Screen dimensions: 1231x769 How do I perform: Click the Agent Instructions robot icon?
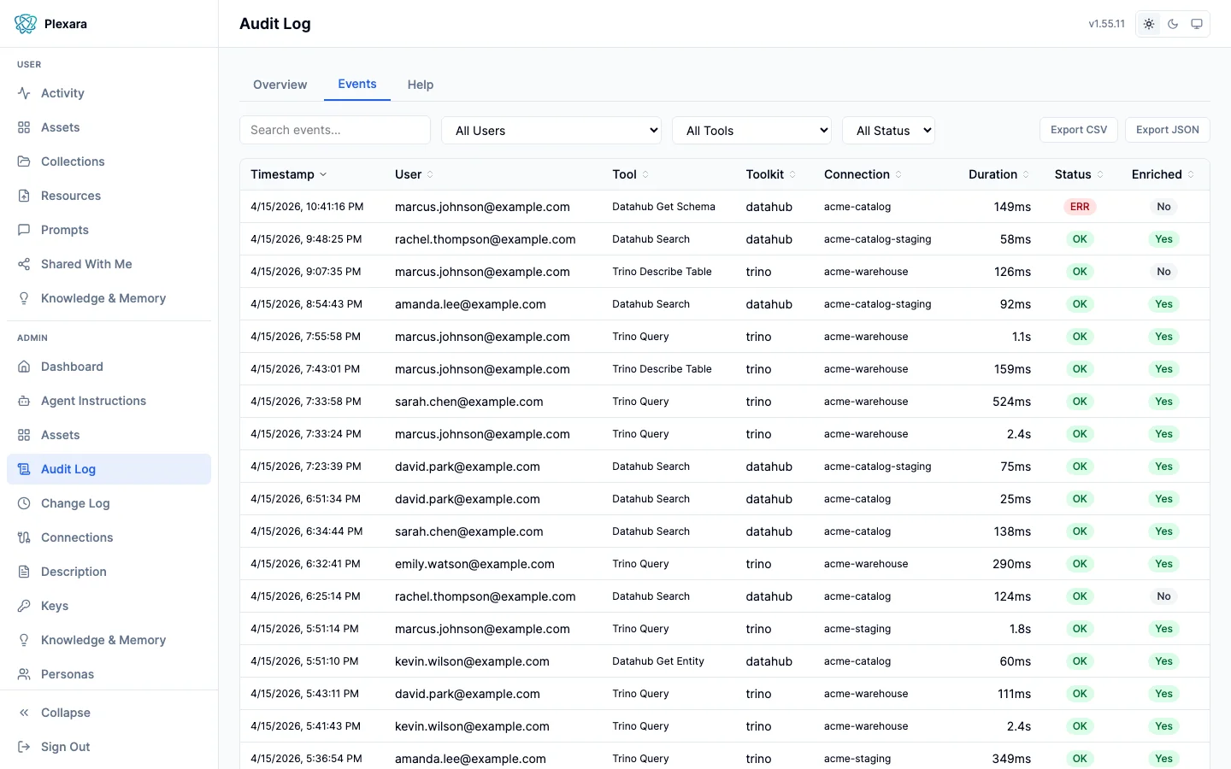[x=24, y=401]
